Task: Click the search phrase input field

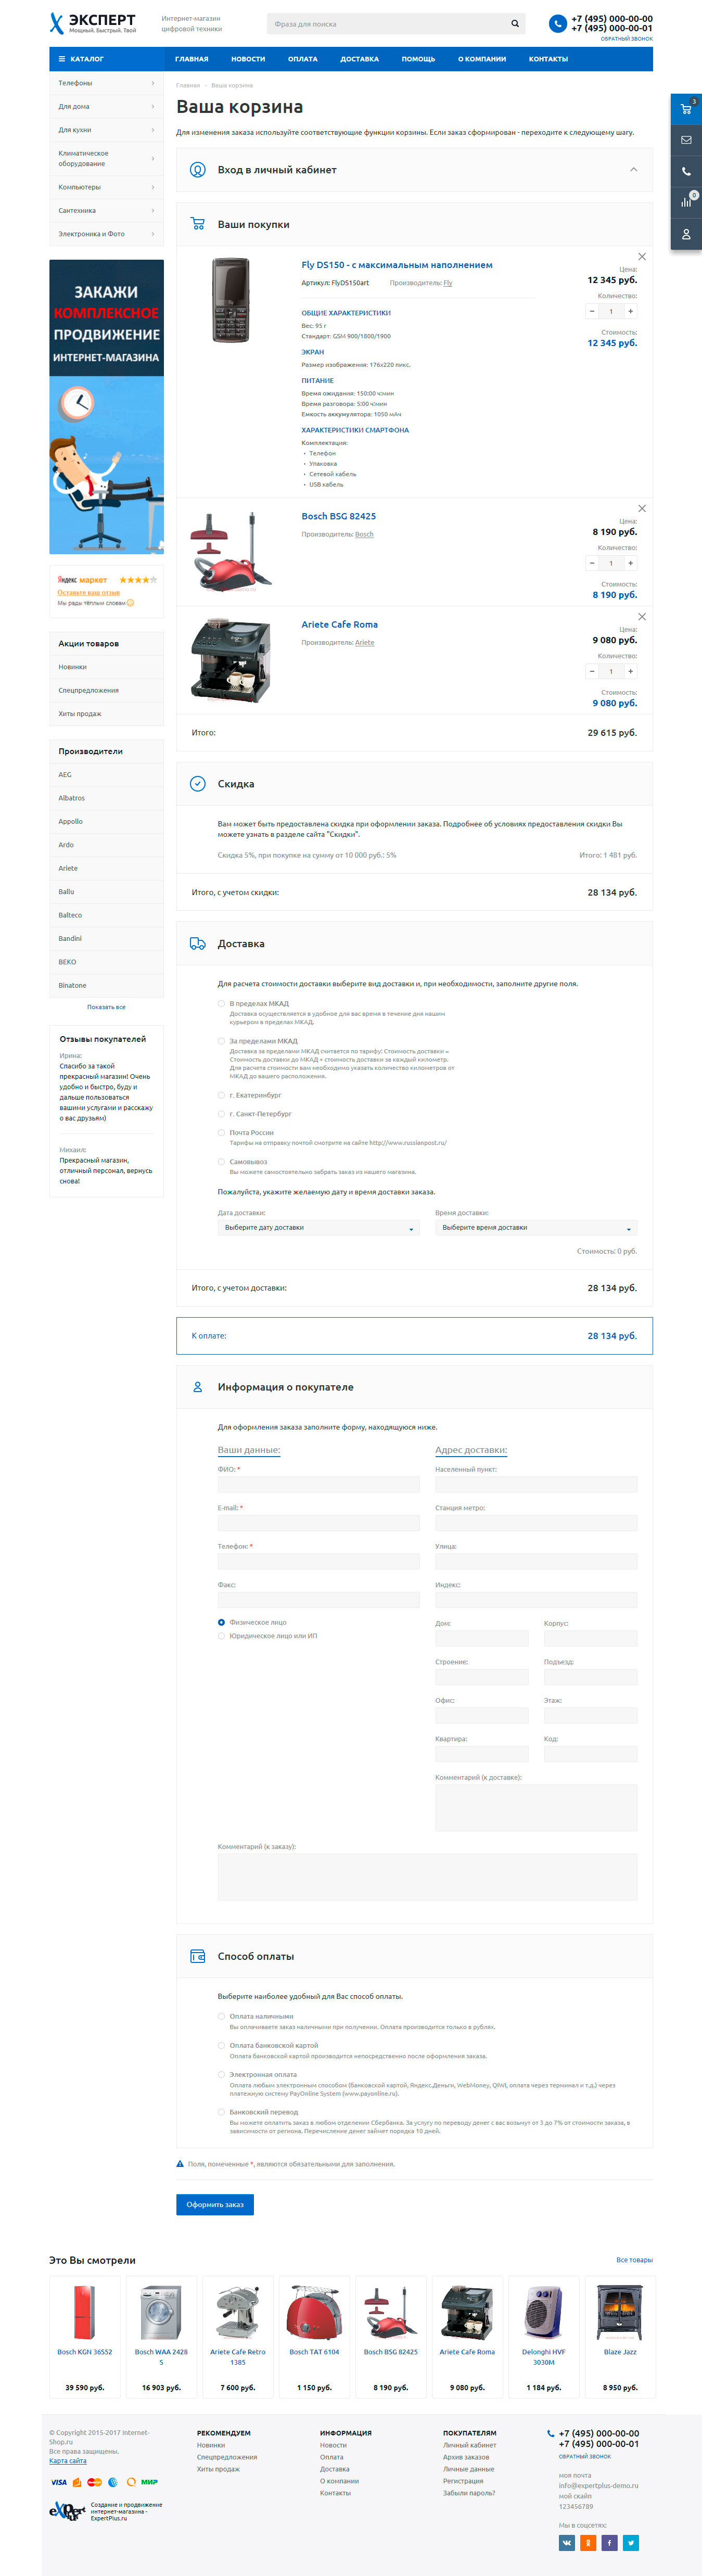Action: tap(387, 24)
